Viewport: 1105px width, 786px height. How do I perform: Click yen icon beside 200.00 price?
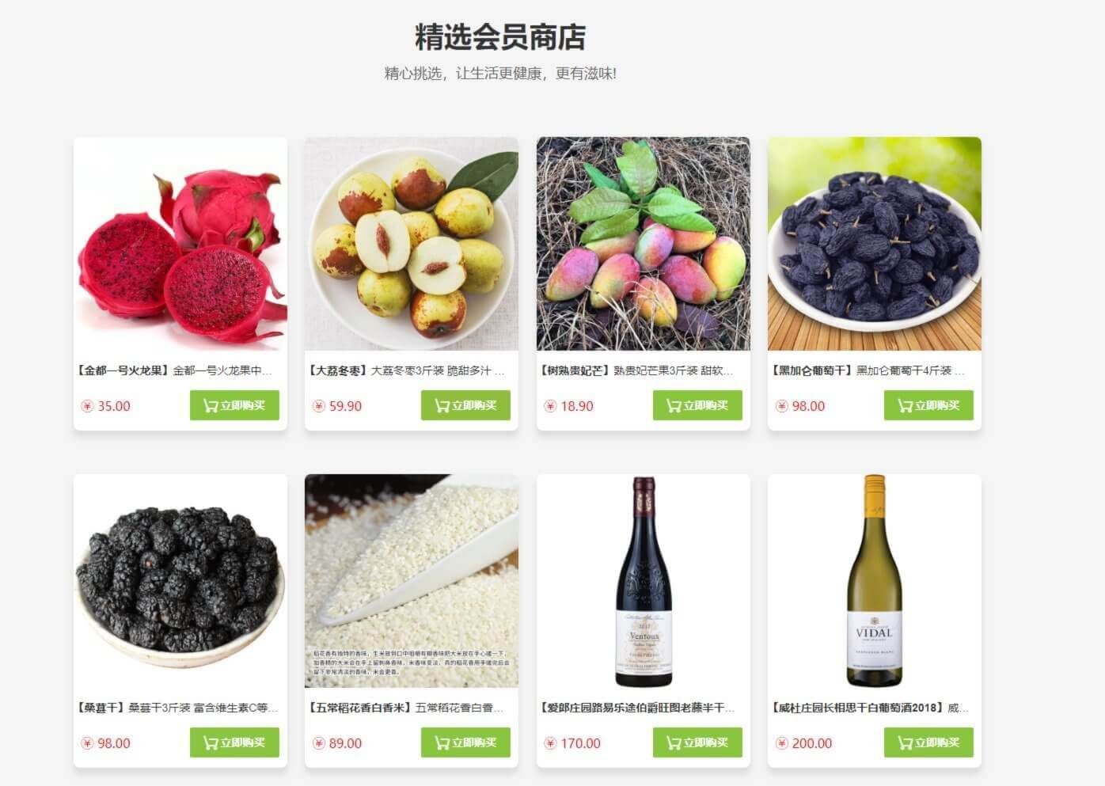(782, 743)
